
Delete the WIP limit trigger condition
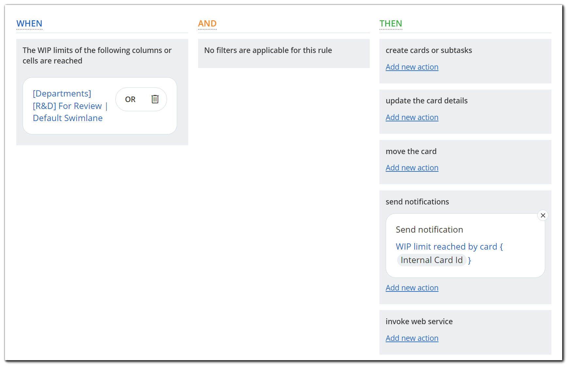tap(155, 99)
